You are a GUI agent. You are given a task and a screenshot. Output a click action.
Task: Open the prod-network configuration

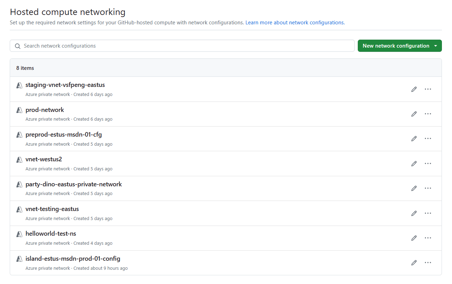(45, 110)
